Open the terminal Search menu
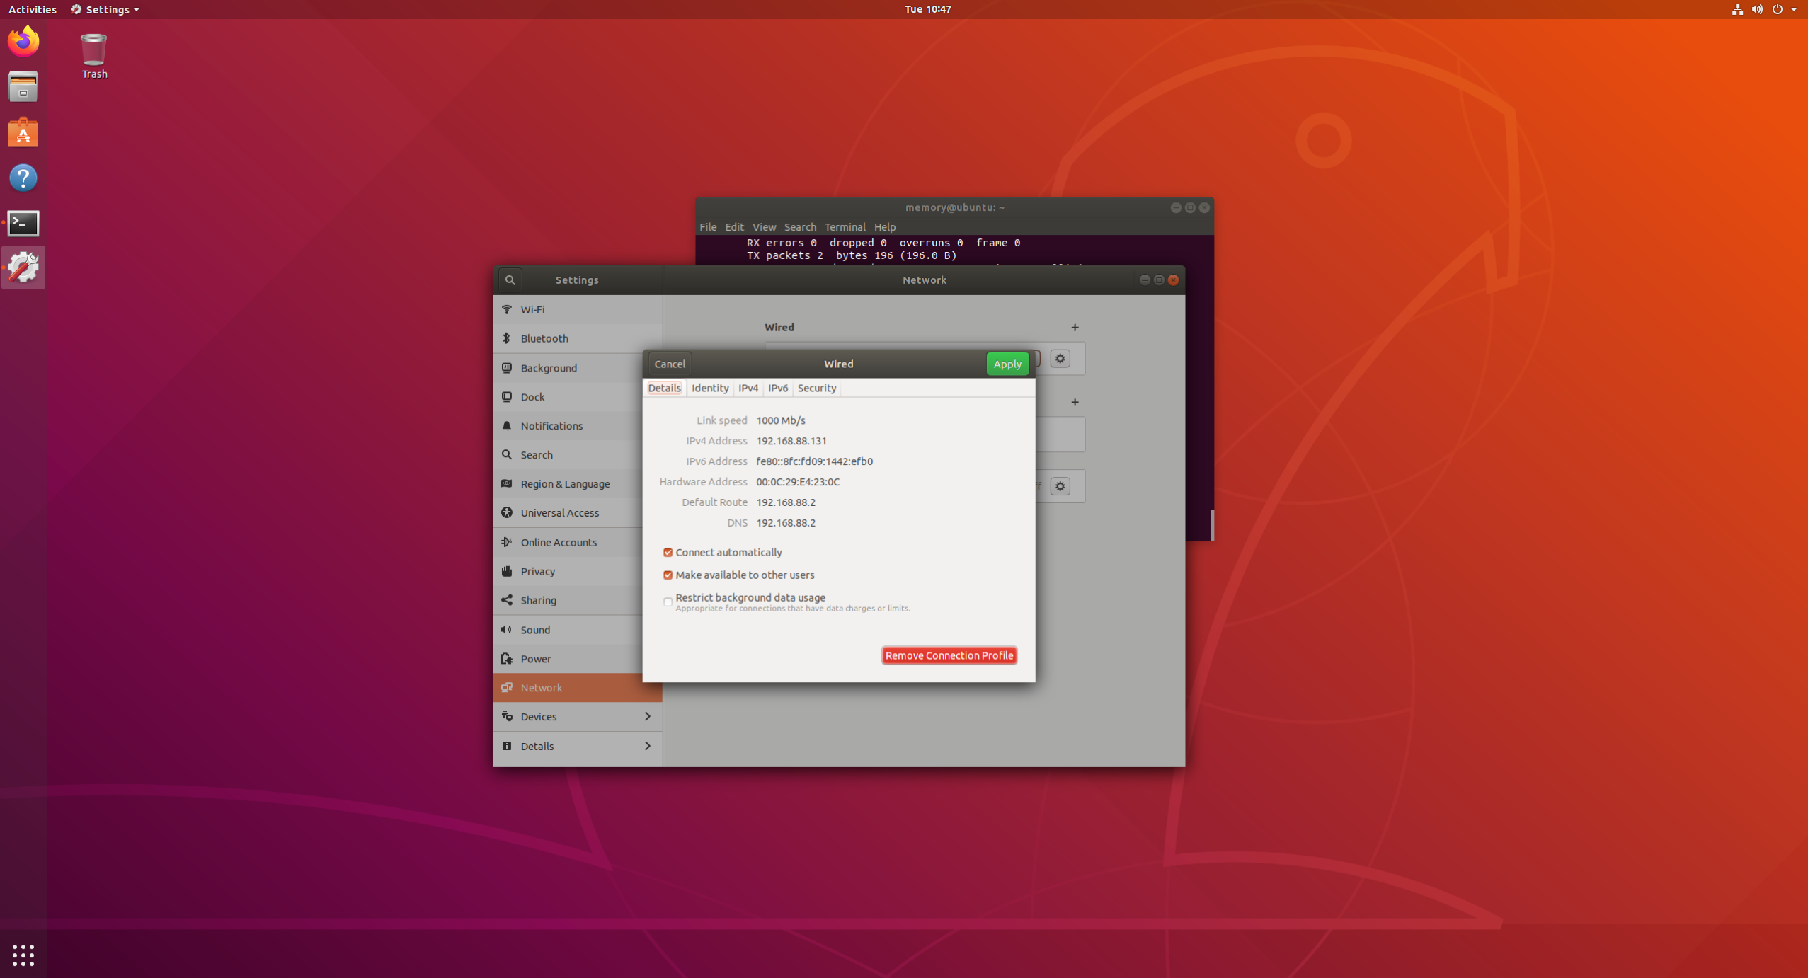Screen dimensions: 1808x978 click(x=800, y=227)
